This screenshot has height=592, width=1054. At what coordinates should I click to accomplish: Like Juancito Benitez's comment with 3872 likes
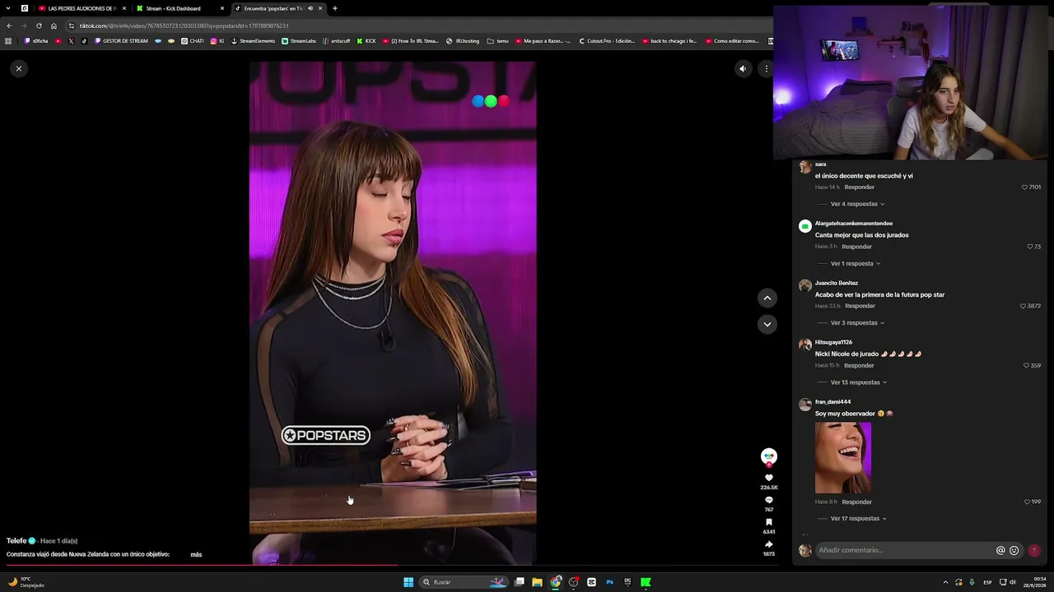tap(1024, 306)
